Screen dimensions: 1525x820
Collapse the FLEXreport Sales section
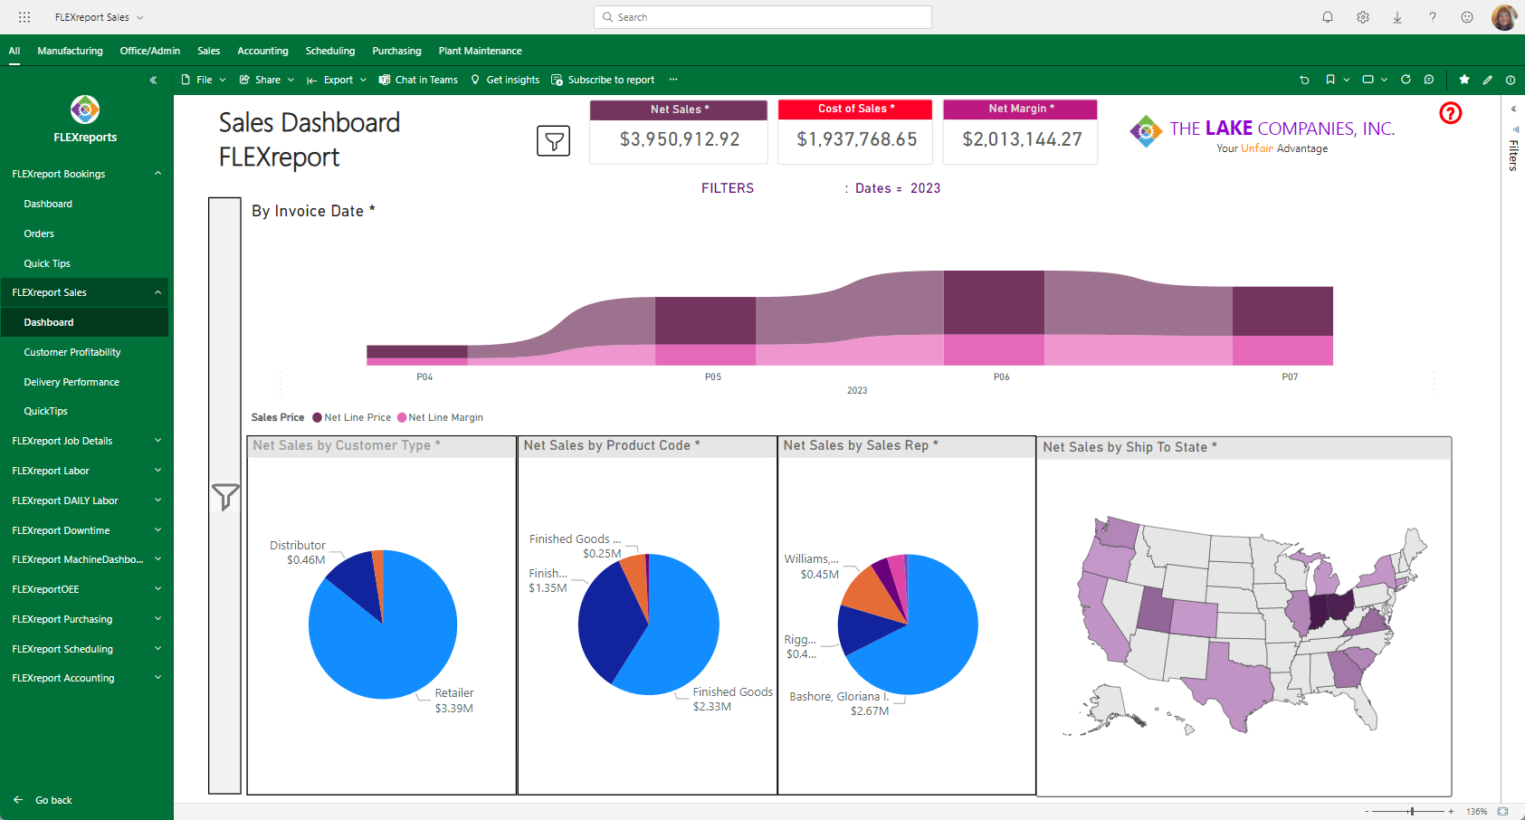point(157,292)
